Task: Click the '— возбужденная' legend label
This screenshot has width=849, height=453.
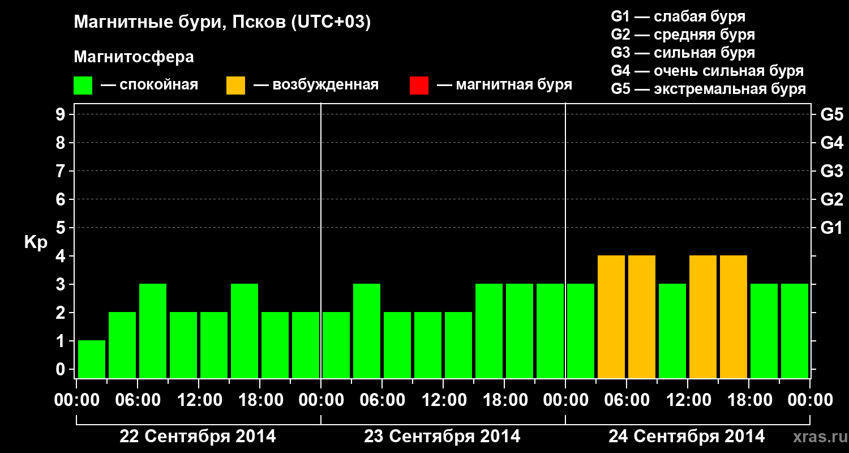Action: (x=316, y=85)
